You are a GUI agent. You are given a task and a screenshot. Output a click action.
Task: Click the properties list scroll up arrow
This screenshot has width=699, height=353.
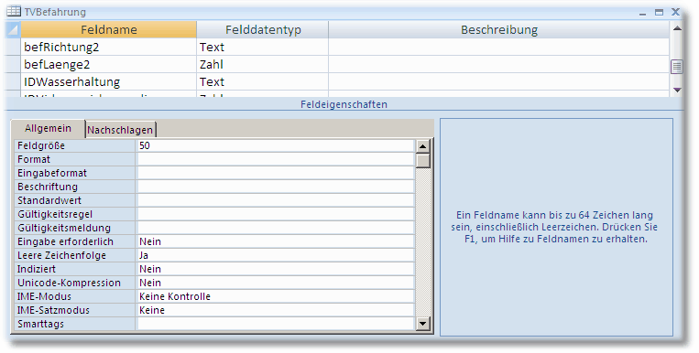(x=422, y=146)
